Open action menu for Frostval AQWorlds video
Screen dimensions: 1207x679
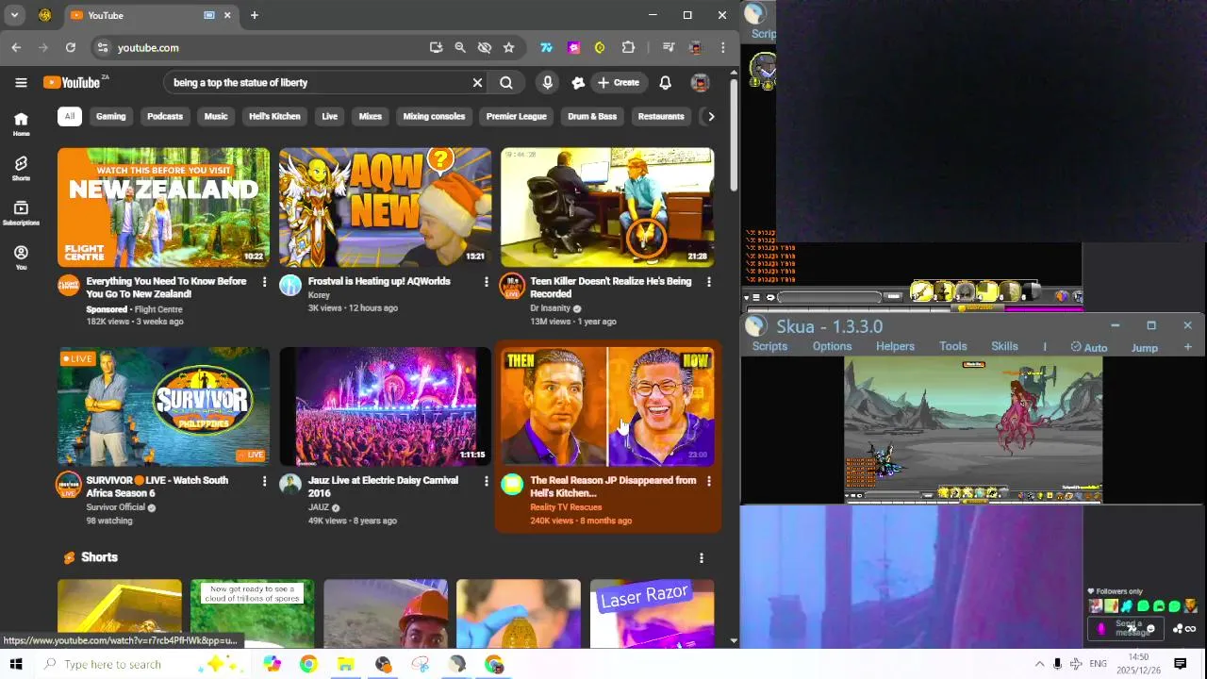[487, 281]
